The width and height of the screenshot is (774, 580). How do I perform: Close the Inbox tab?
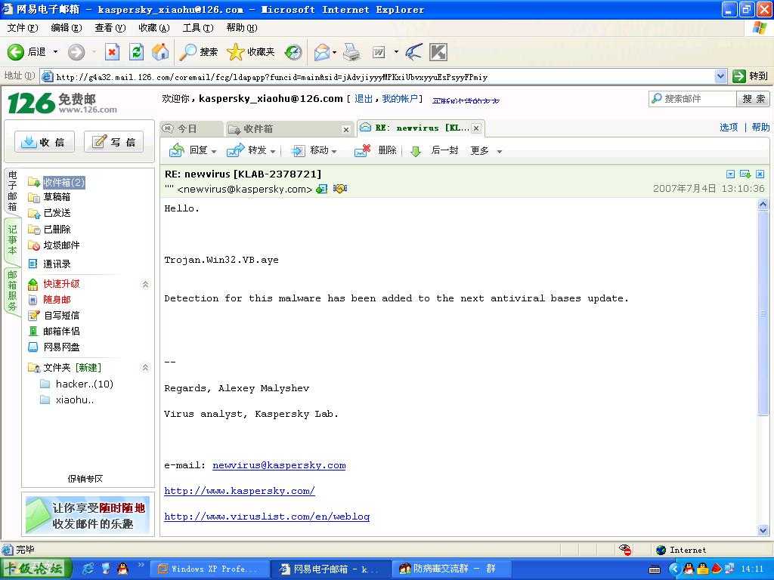346,129
